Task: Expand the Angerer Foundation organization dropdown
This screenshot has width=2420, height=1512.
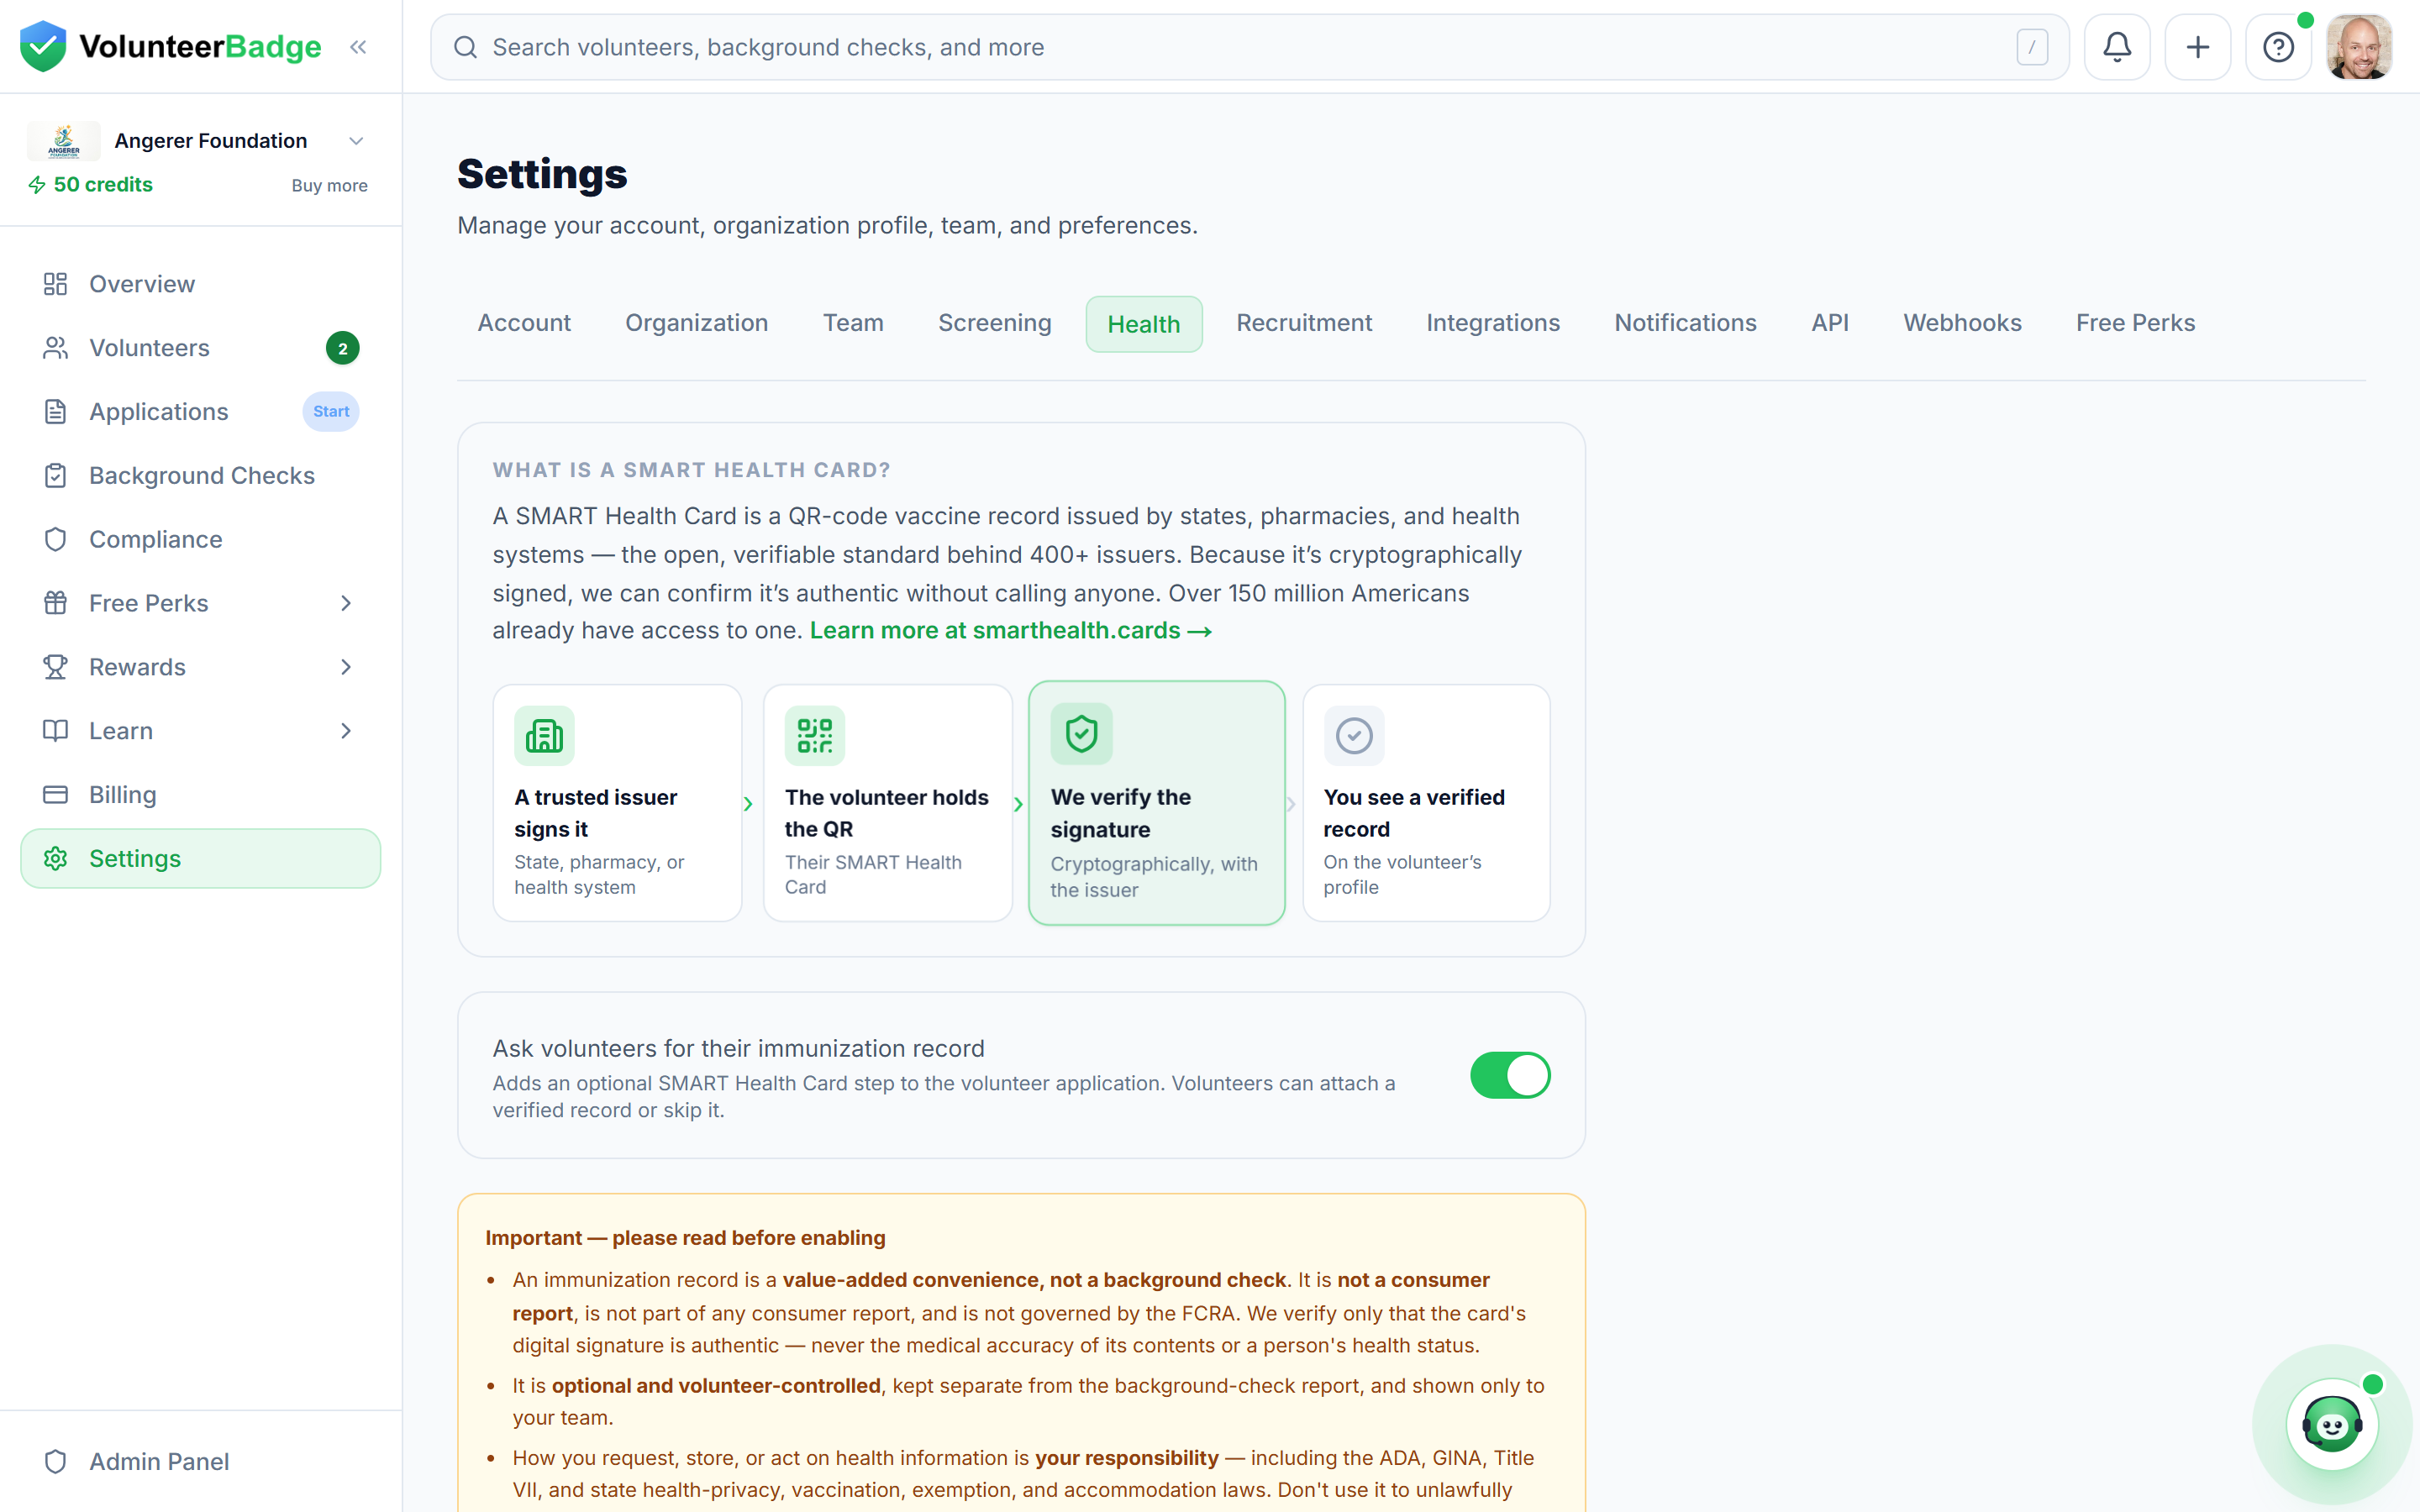Action: [356, 141]
